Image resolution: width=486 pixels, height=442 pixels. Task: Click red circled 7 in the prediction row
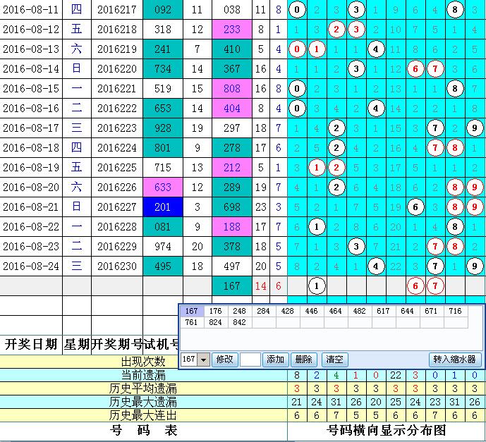tap(435, 286)
